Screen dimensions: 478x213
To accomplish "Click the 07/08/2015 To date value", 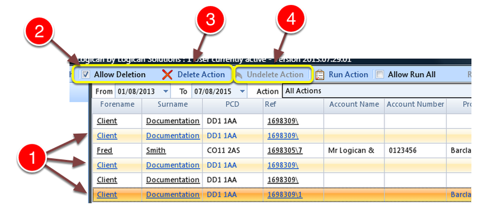I will tap(212, 92).
